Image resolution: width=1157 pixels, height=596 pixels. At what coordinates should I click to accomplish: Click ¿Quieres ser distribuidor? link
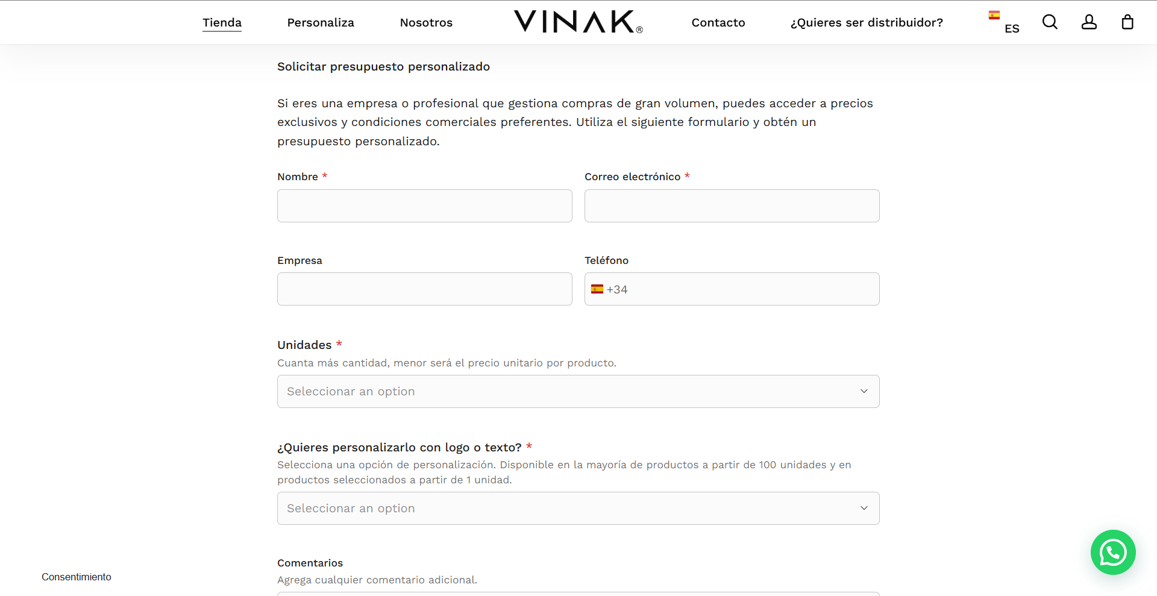tap(867, 22)
